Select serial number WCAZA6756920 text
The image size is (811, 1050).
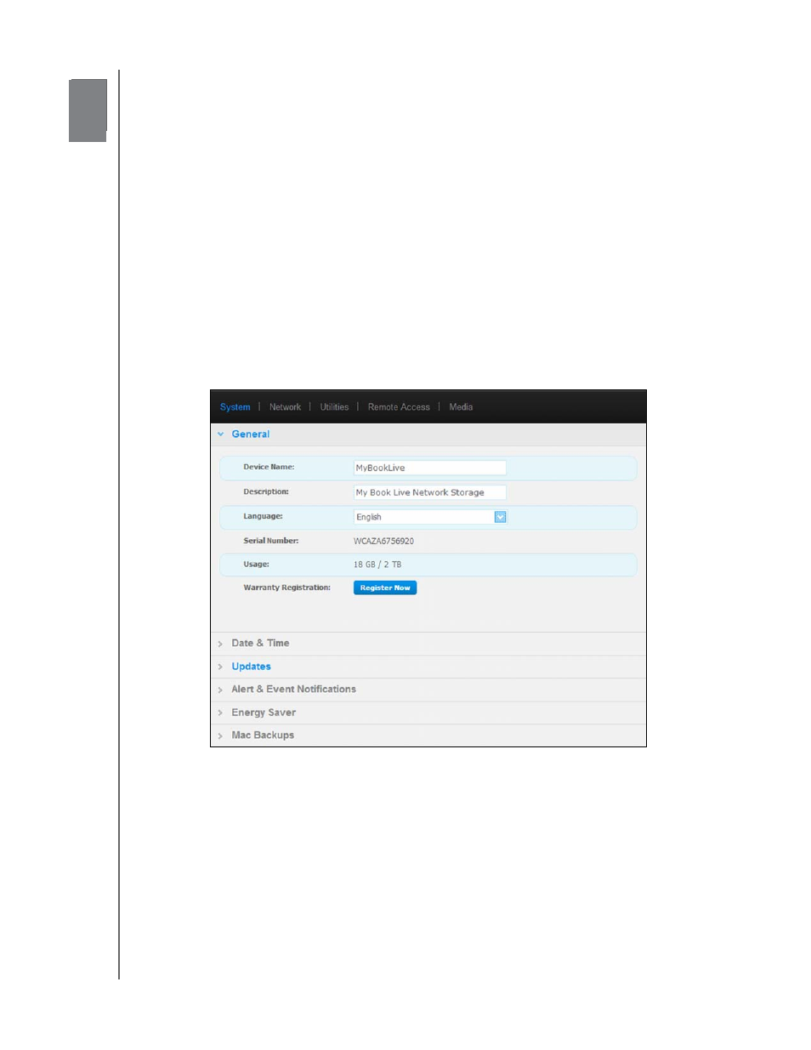383,541
